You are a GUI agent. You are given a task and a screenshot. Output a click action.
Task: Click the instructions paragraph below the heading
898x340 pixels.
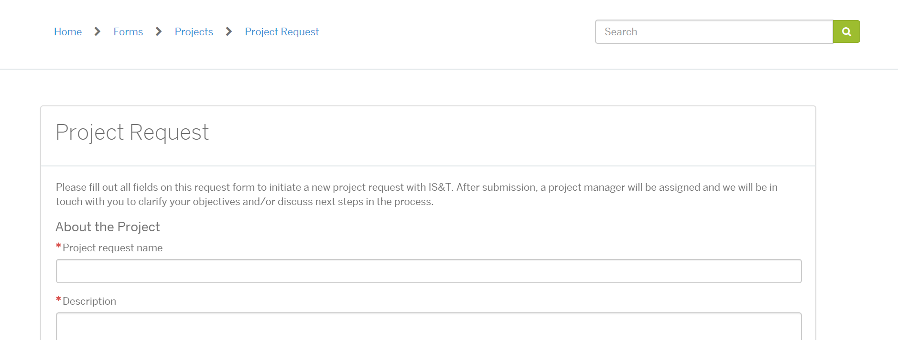coord(416,195)
